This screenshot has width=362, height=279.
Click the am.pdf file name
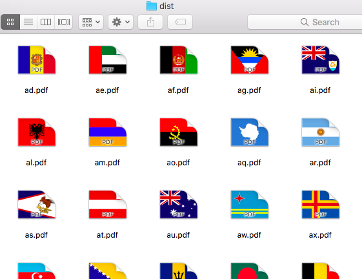(x=107, y=163)
